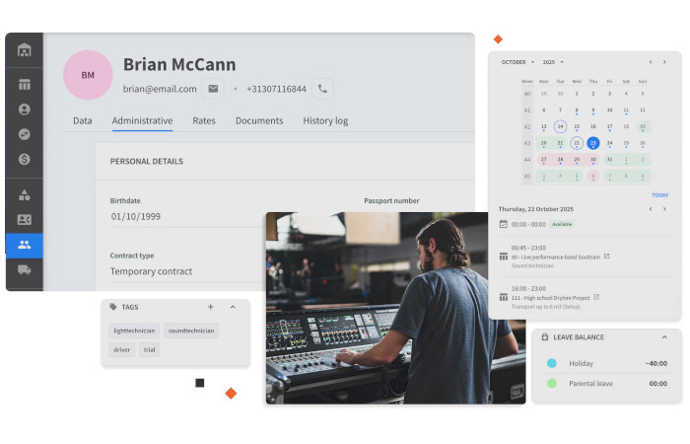The image size is (690, 444).
Task: Add a new tag with plus icon
Action: 210,307
